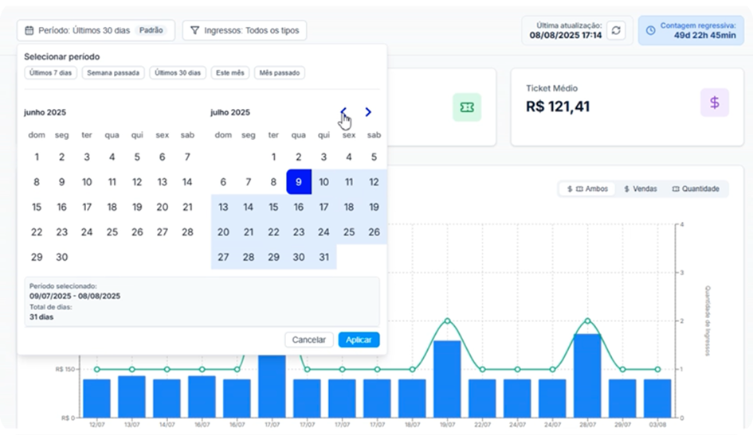
Task: Select the Últimos 7 dias preset
Action: coord(49,73)
